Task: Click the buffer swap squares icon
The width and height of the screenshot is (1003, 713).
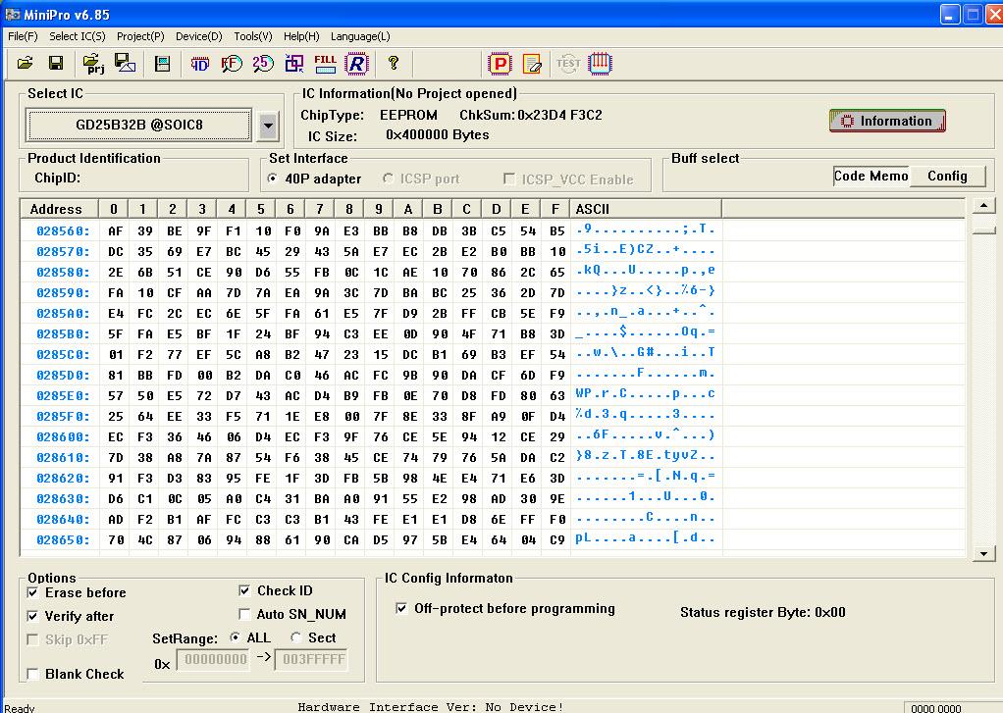Action: [294, 64]
